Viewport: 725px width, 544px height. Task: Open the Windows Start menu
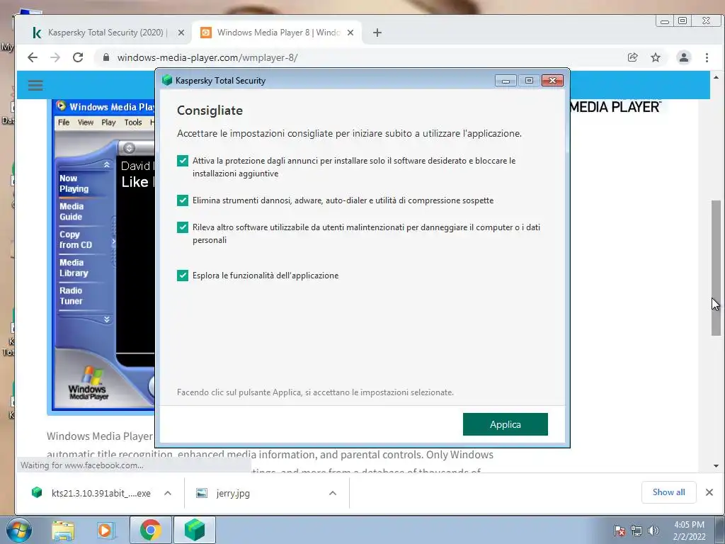(x=18, y=530)
